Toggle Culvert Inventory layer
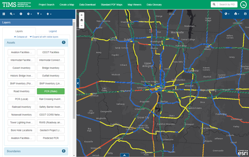The image size is (249, 157). coord(21,68)
